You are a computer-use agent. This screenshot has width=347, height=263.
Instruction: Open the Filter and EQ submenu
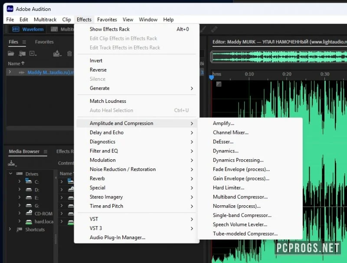click(137, 151)
